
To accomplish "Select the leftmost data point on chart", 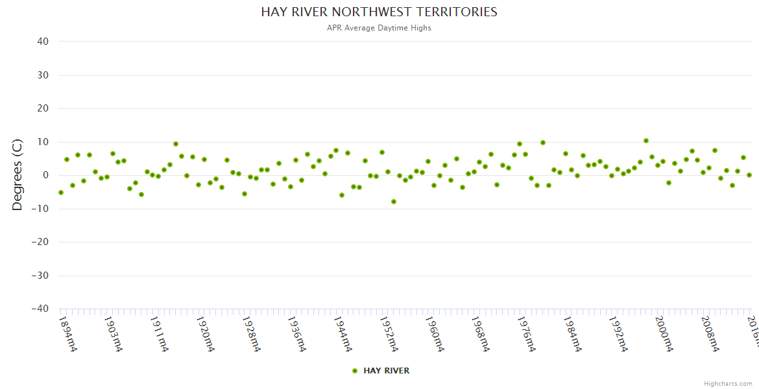I will [61, 193].
